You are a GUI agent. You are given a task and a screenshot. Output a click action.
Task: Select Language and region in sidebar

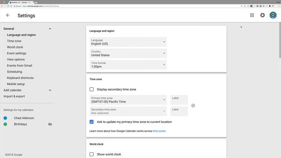pos(22,35)
